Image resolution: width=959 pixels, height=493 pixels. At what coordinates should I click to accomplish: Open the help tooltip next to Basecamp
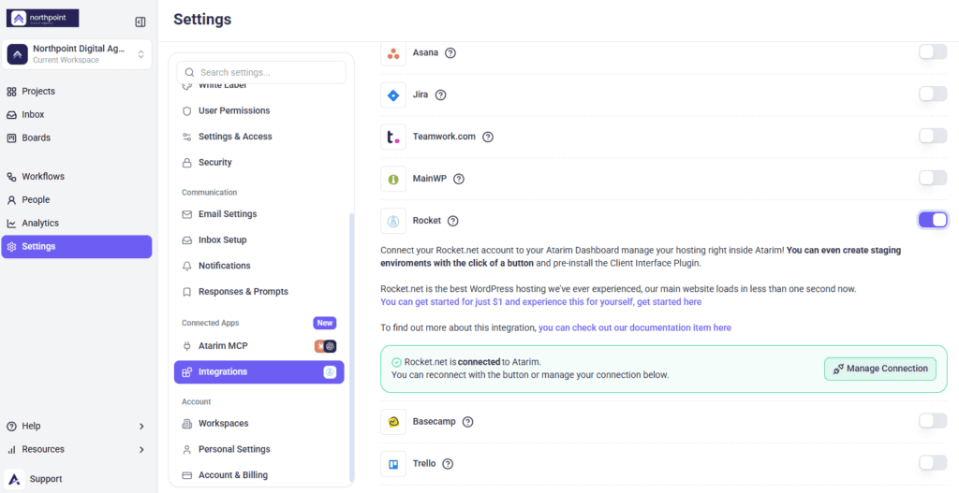(x=468, y=422)
